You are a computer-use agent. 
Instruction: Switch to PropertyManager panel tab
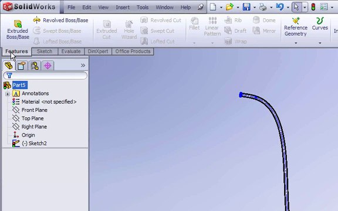21,66
